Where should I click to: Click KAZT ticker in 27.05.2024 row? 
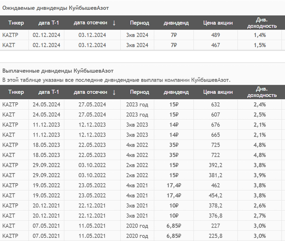pos(9,115)
